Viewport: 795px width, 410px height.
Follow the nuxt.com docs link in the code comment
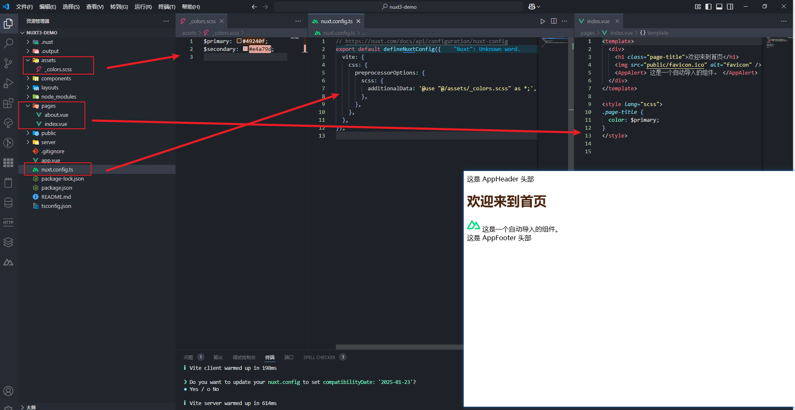pyautogui.click(x=426, y=41)
